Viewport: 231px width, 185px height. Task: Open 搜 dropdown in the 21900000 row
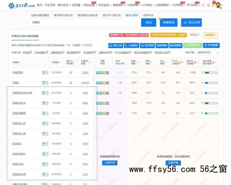[x=45, y=175]
